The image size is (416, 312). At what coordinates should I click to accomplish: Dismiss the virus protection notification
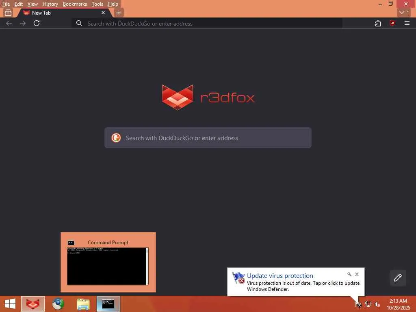pyautogui.click(x=357, y=274)
